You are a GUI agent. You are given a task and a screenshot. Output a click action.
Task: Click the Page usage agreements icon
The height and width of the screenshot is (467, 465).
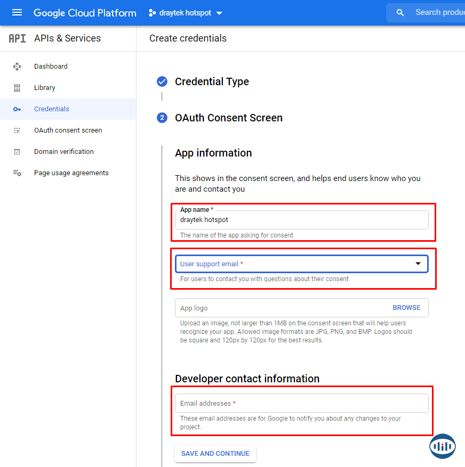click(x=17, y=173)
